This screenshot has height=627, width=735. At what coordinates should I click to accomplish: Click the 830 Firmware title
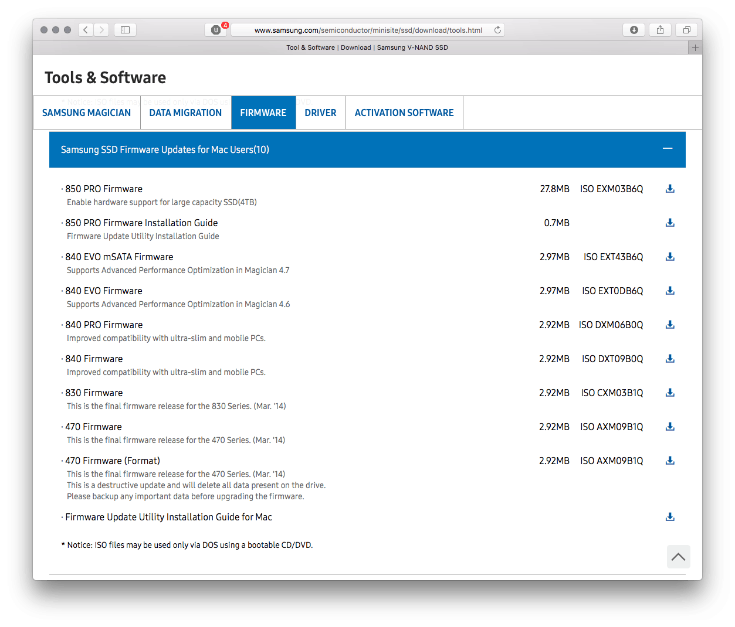[94, 393]
